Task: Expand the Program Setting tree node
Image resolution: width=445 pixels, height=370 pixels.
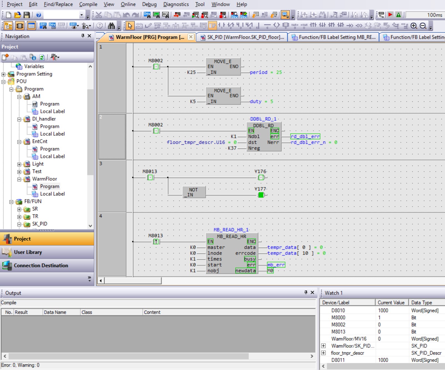Action: 3,74
